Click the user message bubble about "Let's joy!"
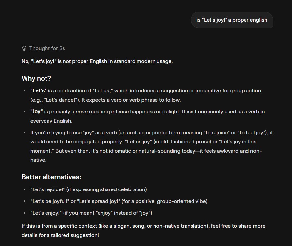This screenshot has height=246, width=292. [232, 20]
